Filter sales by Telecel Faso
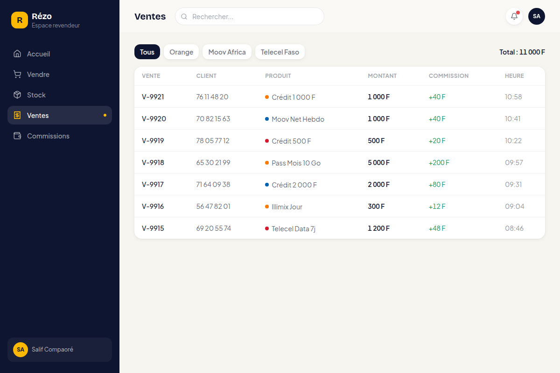Viewport: 560px width, 373px height. click(x=280, y=52)
